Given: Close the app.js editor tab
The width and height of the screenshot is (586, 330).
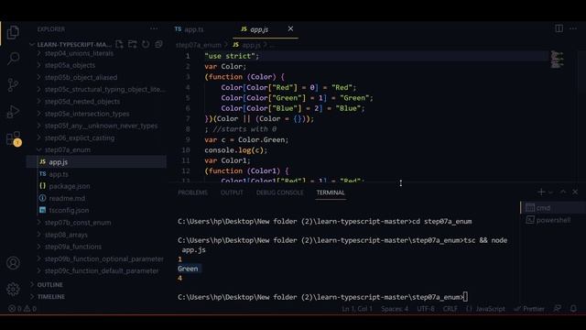Looking at the screenshot, I should pos(290,28).
